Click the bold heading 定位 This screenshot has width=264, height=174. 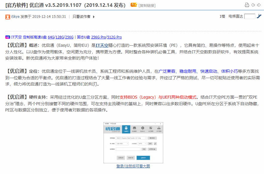[33, 71]
